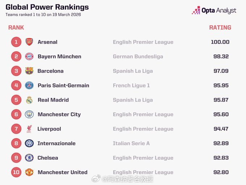Click the Real Madrid crest
Image resolution: width=246 pixels, height=185 pixels.
point(29,100)
